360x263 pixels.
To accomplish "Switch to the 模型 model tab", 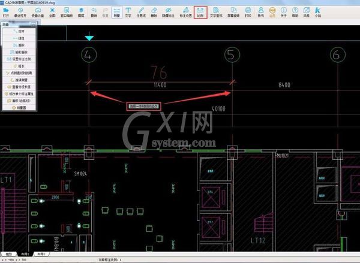I will [x=9, y=254].
